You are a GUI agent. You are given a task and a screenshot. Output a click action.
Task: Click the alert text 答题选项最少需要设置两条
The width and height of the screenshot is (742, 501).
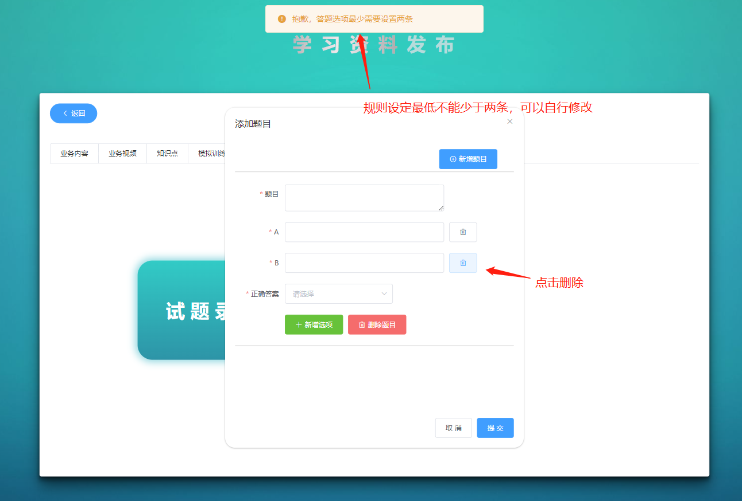(364, 19)
